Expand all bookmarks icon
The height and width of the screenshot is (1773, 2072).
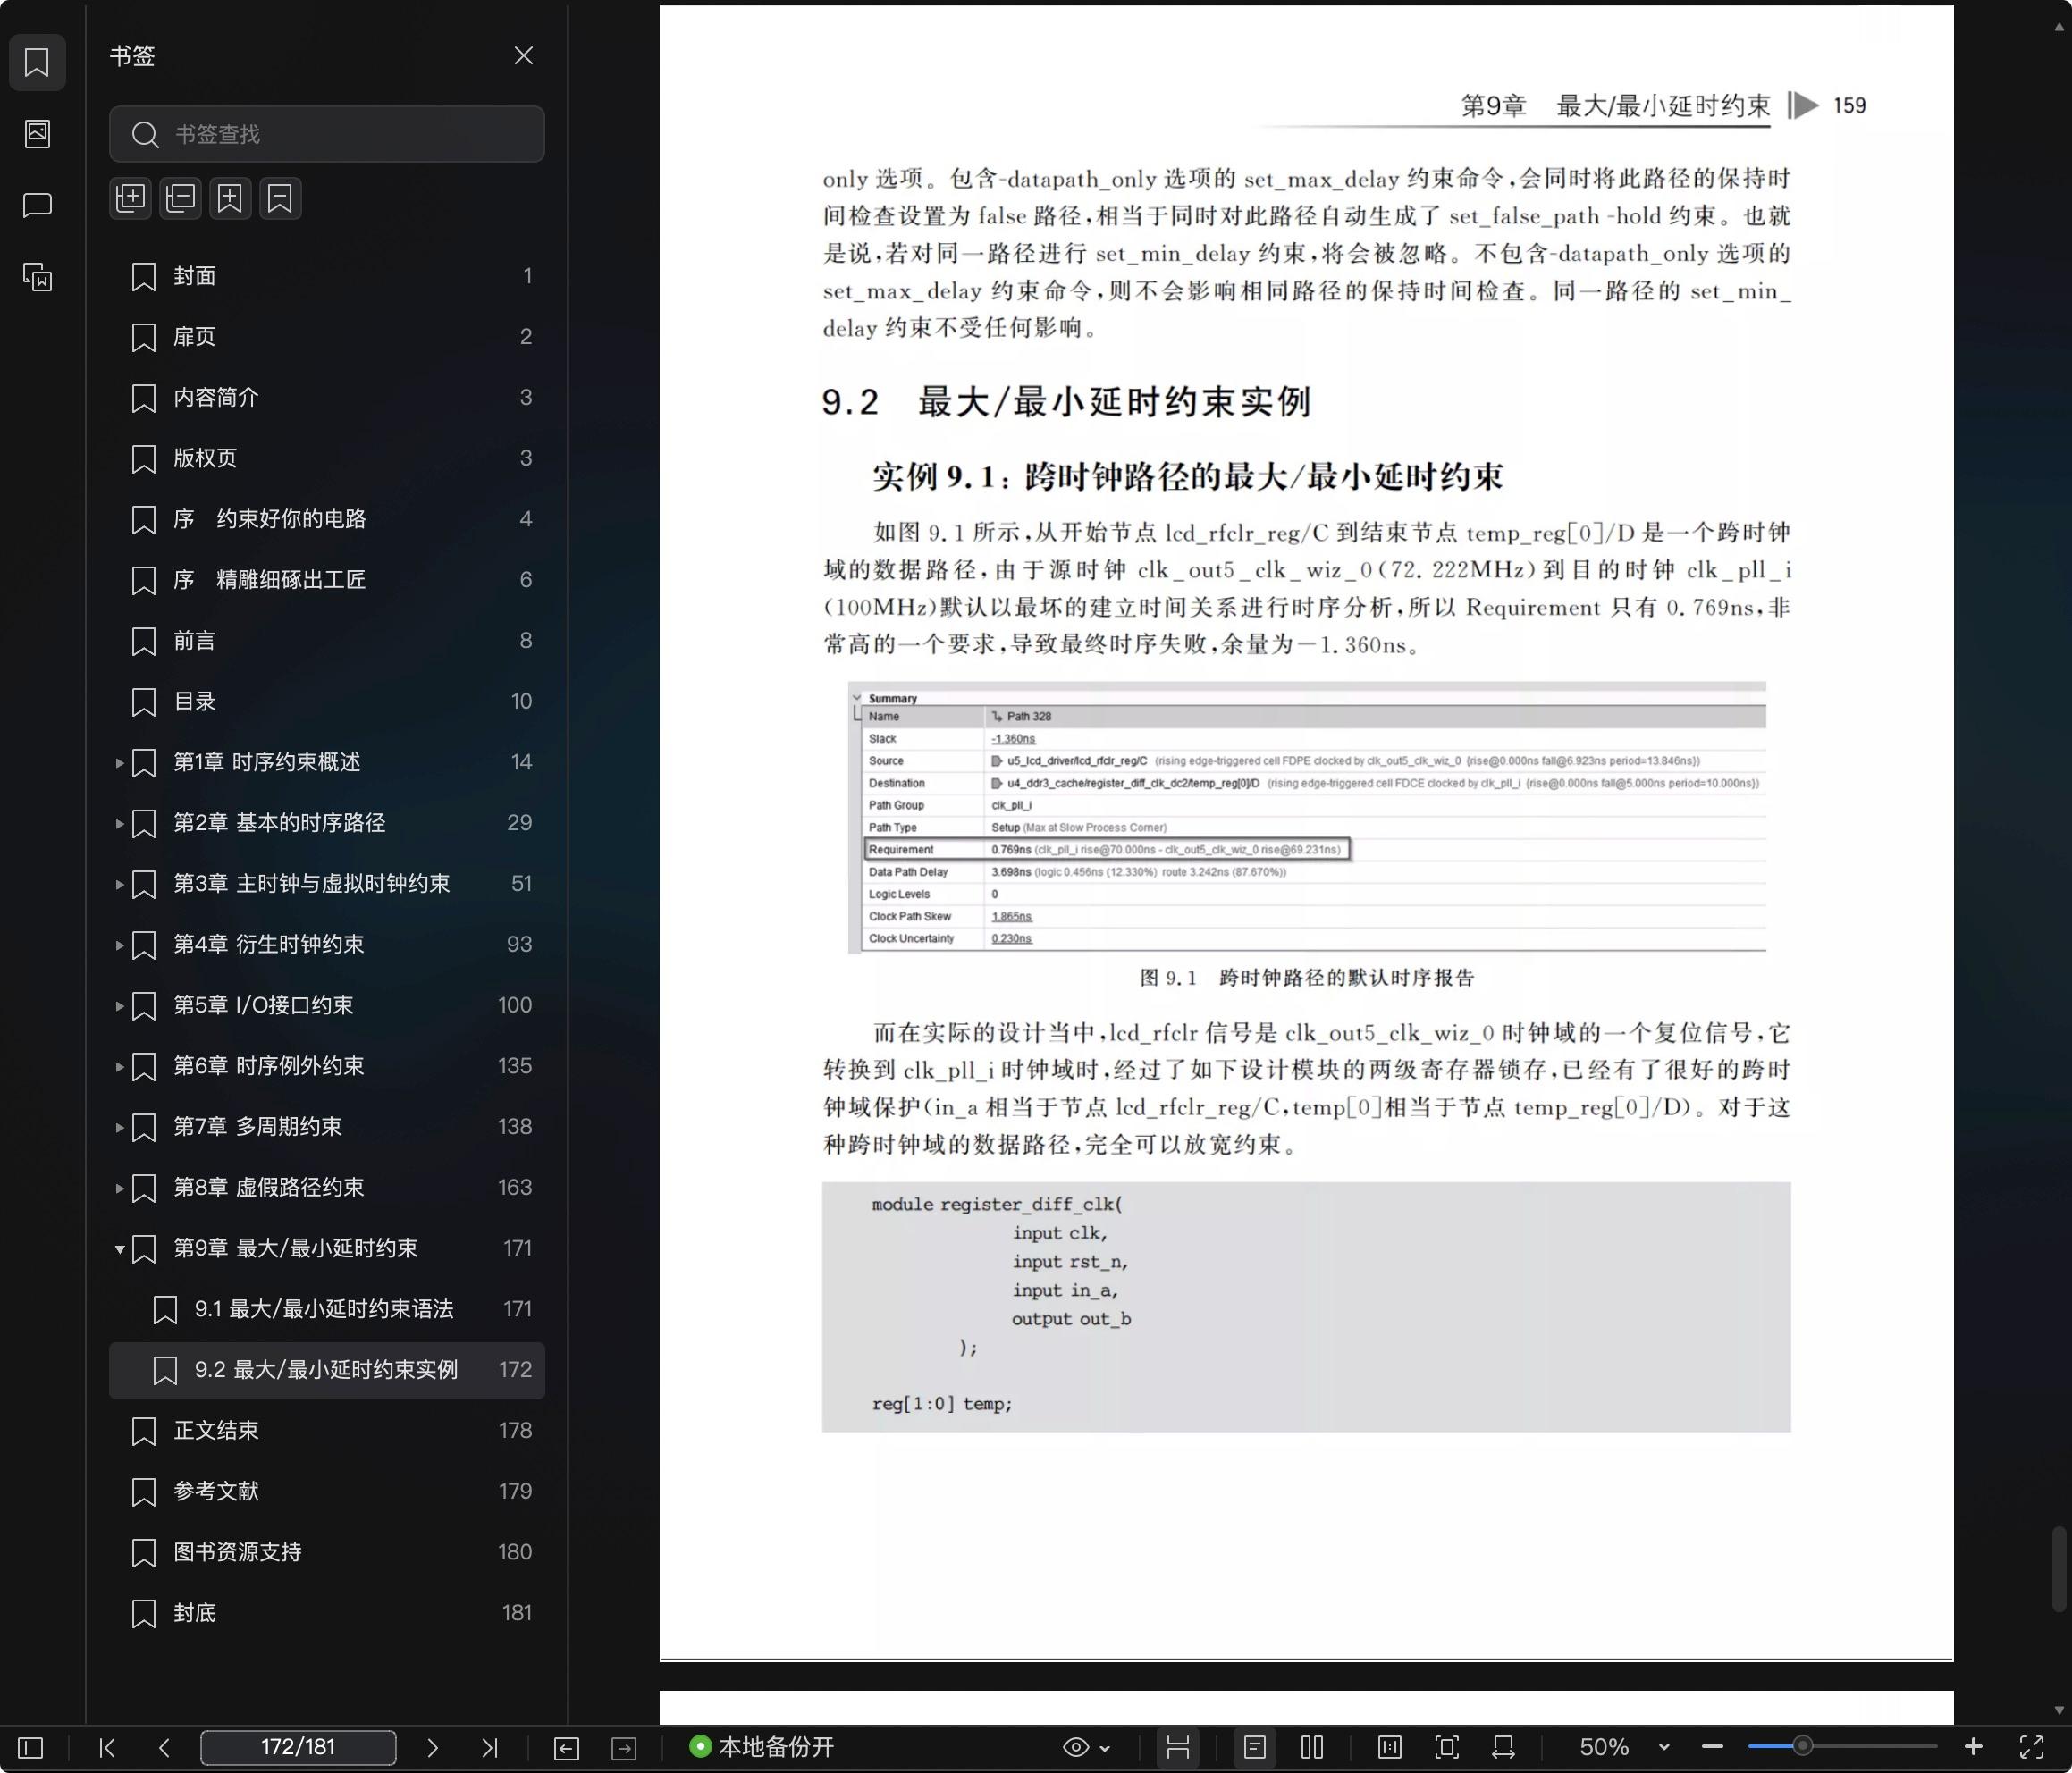click(130, 198)
